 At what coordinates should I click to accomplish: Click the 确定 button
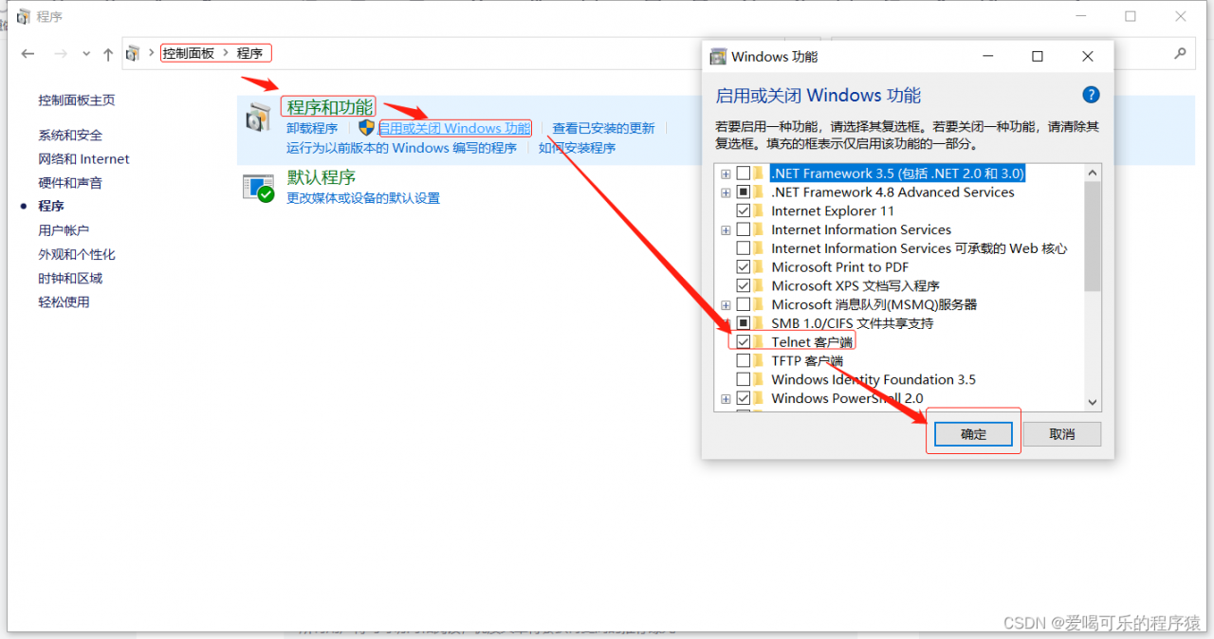pyautogui.click(x=974, y=434)
